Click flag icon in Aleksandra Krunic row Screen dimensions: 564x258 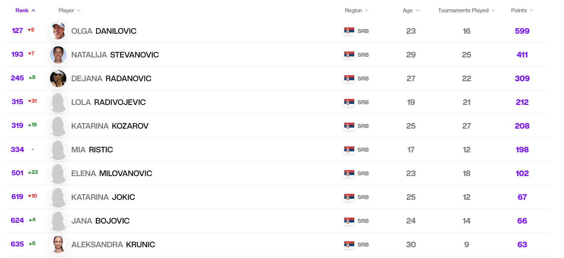349,245
